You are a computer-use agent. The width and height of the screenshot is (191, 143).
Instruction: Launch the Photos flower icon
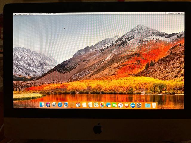[x=102, y=105]
